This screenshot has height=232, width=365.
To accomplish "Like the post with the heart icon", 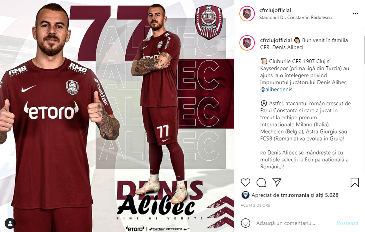I will (x=245, y=183).
